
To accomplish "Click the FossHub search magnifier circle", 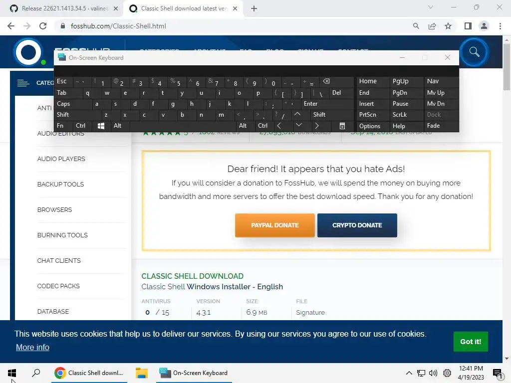I will tap(474, 52).
